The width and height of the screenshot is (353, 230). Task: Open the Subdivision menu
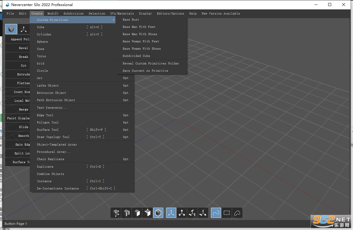73,14
